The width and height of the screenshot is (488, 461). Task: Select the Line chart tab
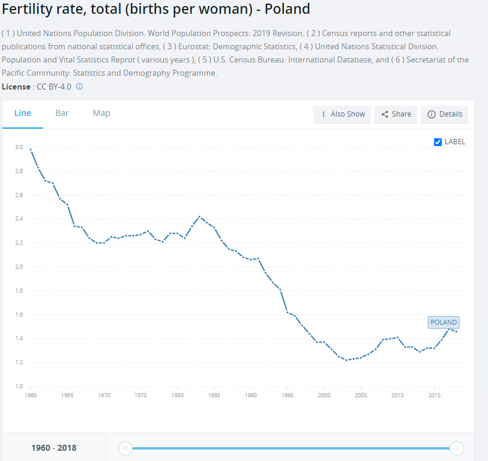tap(23, 113)
